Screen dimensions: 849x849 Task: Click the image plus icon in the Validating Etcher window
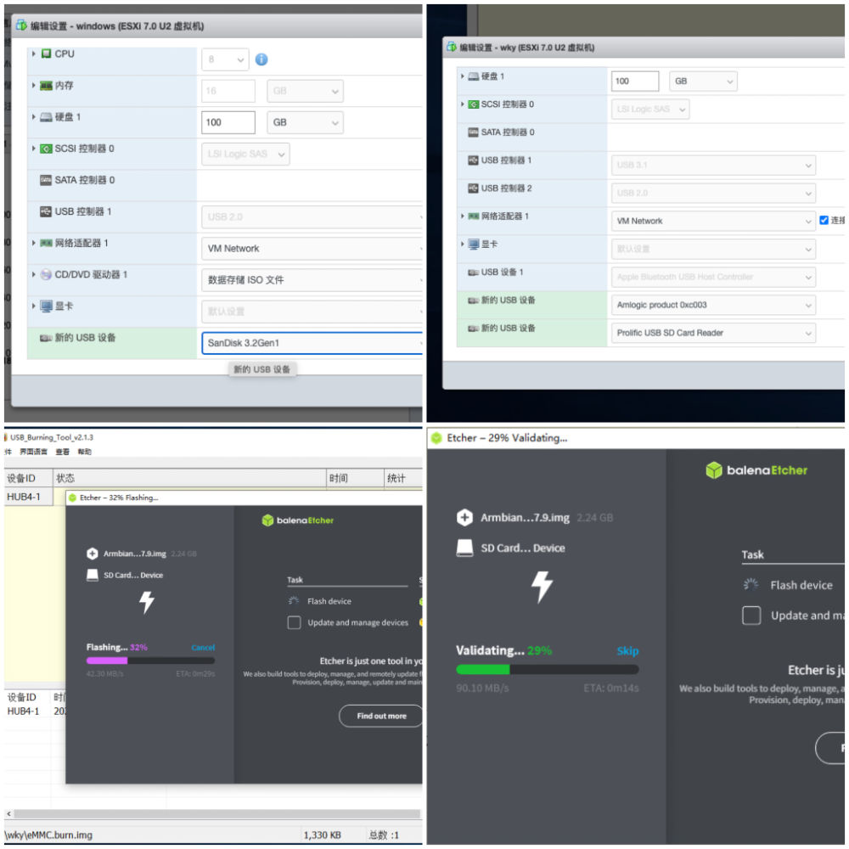click(x=464, y=518)
